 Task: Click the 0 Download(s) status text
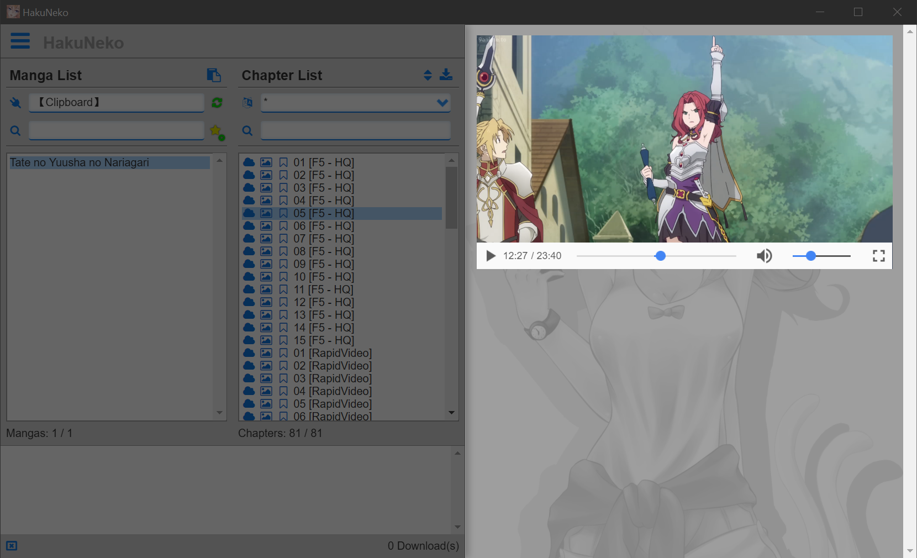423,546
